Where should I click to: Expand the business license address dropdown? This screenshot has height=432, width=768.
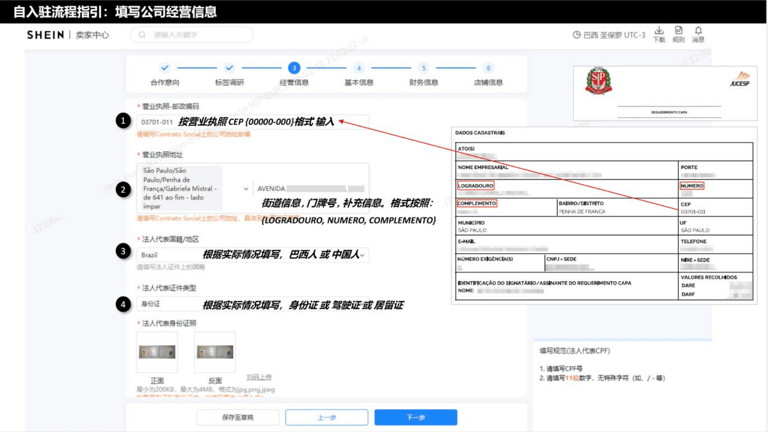click(x=246, y=188)
